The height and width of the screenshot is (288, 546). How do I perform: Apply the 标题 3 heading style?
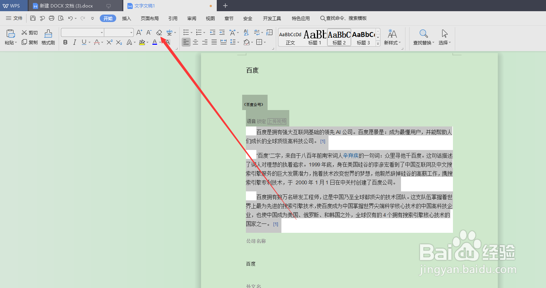click(363, 38)
